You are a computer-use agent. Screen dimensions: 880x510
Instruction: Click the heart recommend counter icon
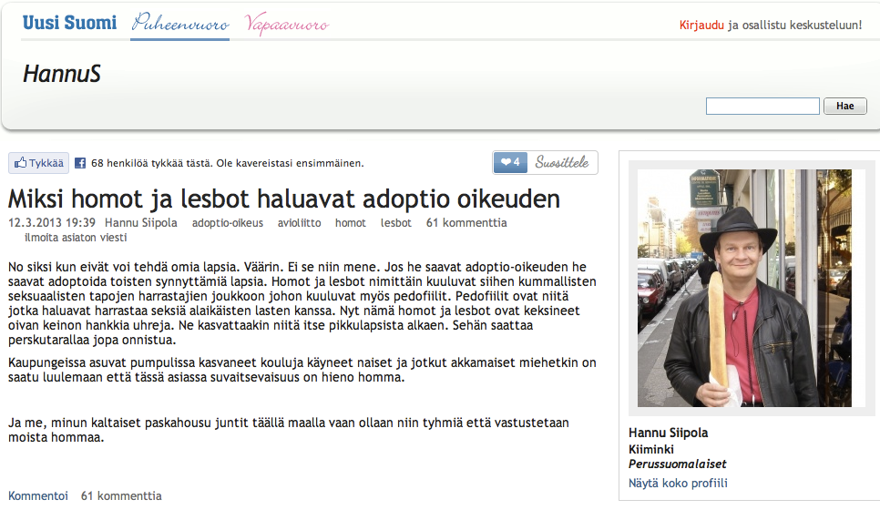pyautogui.click(x=510, y=163)
